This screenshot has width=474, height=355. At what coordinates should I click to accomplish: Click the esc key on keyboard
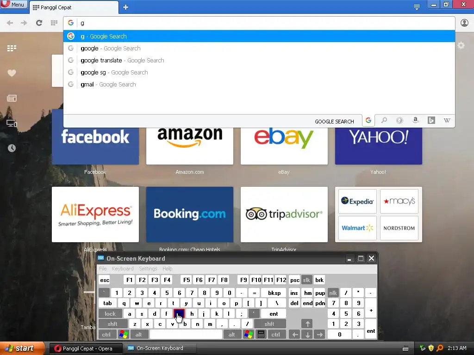[x=105, y=280]
